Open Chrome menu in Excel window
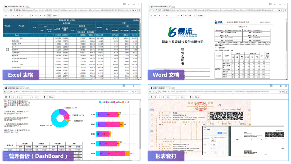The width and height of the screenshot is (291, 164). click(140, 10)
